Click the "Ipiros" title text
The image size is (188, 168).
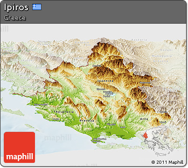(x=16, y=7)
